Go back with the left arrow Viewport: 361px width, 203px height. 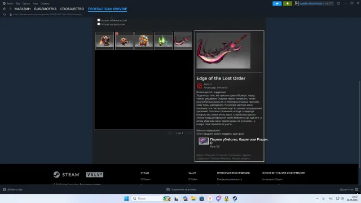5,9
